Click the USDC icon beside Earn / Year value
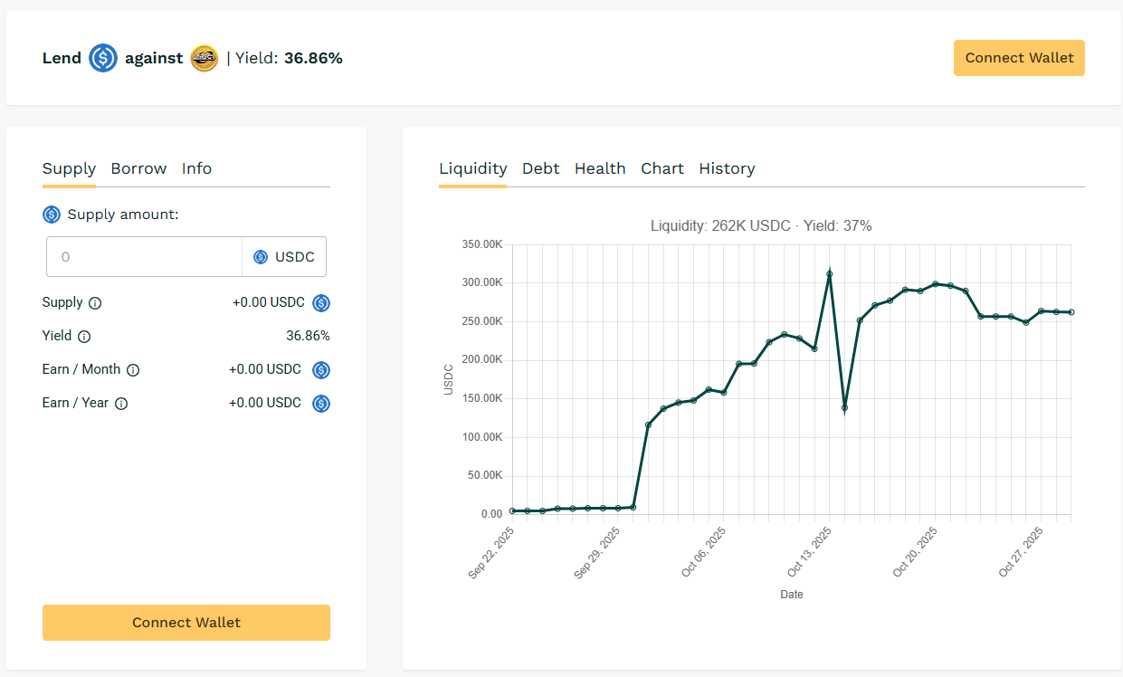Viewport: 1123px width, 677px height. (321, 403)
